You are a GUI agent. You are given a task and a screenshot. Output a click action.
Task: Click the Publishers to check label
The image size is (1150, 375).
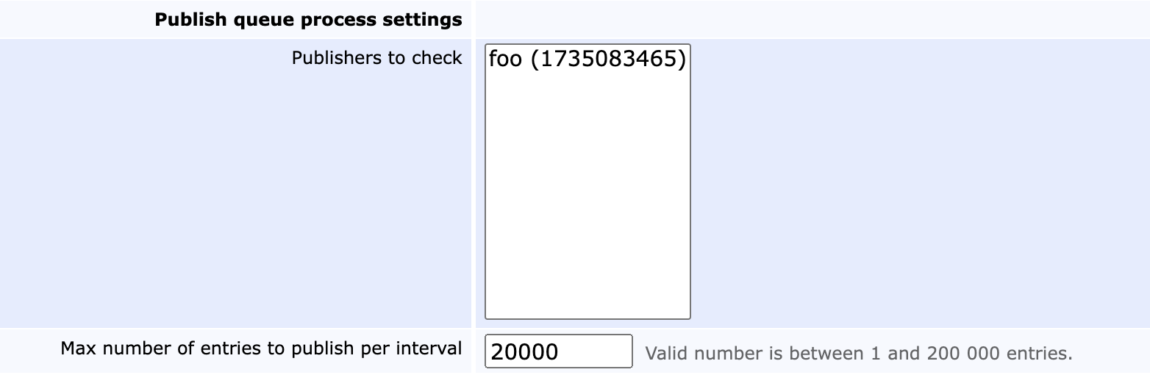[x=376, y=58]
